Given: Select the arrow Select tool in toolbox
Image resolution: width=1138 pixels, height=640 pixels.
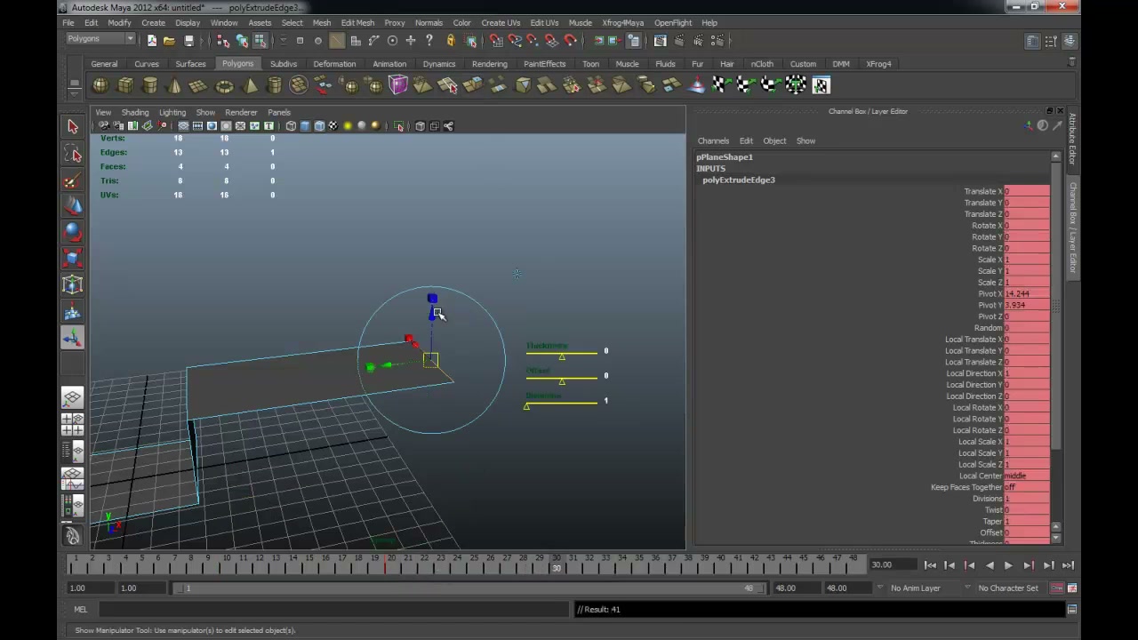Looking at the screenshot, I should pos(73,127).
